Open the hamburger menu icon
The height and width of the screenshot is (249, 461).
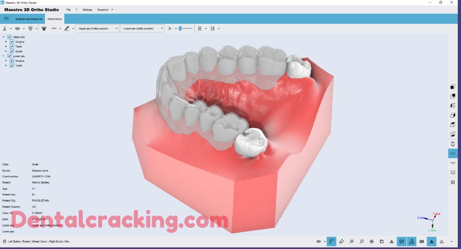point(6,18)
